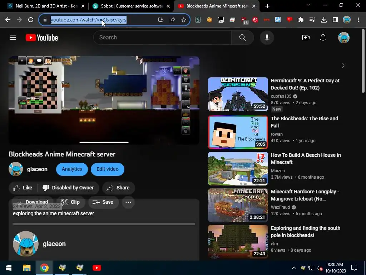
Task: Go to the YouTube home logo
Action: coord(42,38)
